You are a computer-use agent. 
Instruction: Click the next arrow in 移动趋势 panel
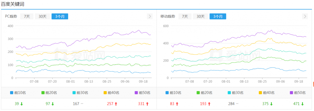coord(305,17)
